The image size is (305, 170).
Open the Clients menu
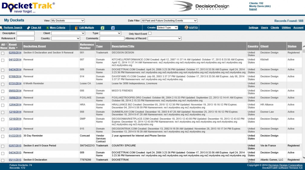click(x=275, y=28)
